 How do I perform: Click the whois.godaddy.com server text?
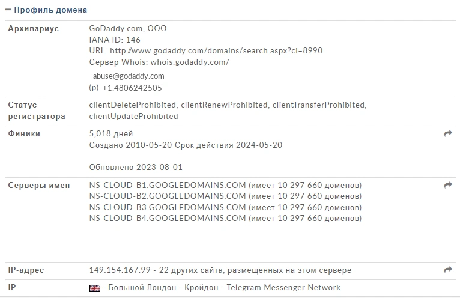tap(190, 62)
